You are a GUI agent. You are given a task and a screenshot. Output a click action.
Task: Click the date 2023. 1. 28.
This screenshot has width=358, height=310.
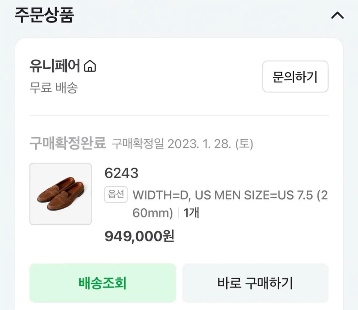tap(199, 144)
